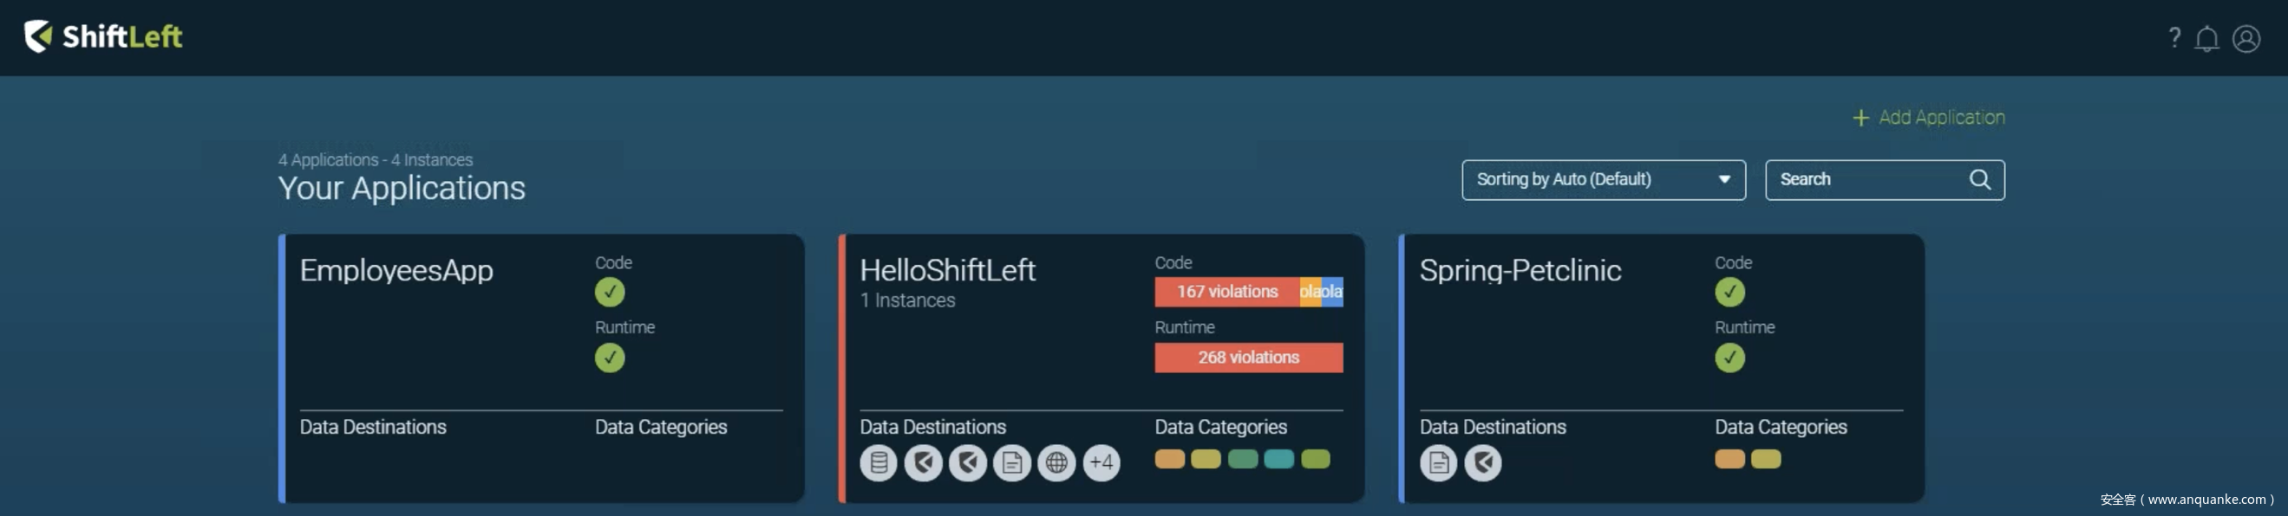2288x516 pixels.
Task: Click the EmployeesApp Runtime green checkmark
Action: click(x=610, y=358)
